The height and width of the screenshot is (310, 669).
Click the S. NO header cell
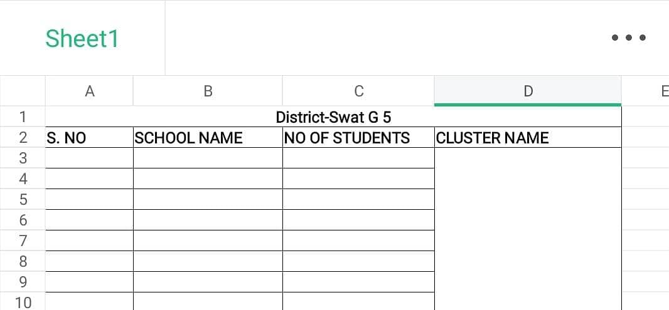89,138
